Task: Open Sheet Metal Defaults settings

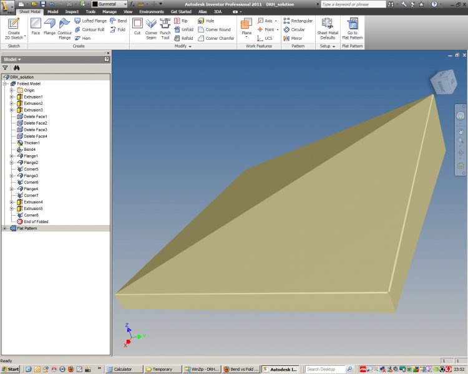Action: 327,27
